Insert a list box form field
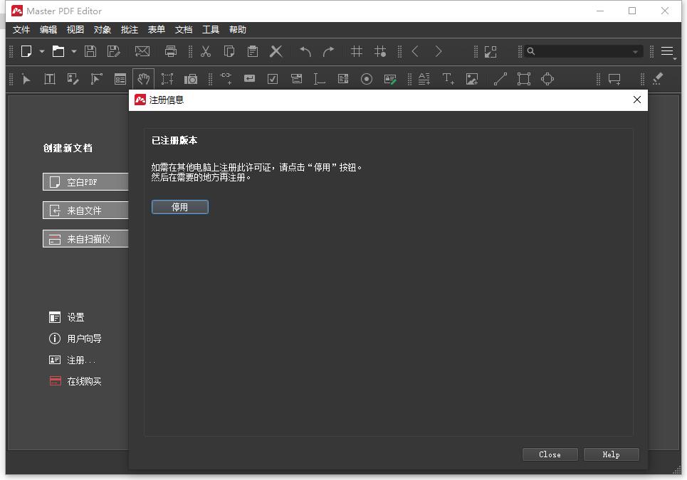Image resolution: width=687 pixels, height=480 pixels. pyautogui.click(x=343, y=79)
